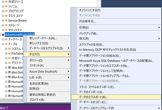Click the Service Broker folder icon
The width and height of the screenshot is (162, 110).
coord(6,20)
